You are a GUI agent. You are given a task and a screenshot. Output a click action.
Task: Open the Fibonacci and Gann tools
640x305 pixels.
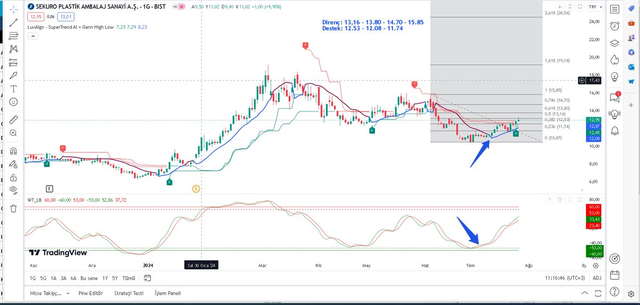(13, 36)
